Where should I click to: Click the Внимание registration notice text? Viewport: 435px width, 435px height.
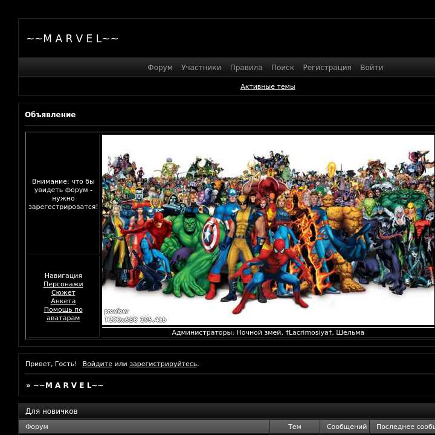coord(63,194)
